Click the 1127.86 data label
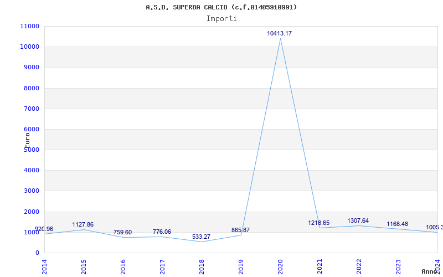Image resolution: width=443 pixels, height=277 pixels. coord(83,225)
